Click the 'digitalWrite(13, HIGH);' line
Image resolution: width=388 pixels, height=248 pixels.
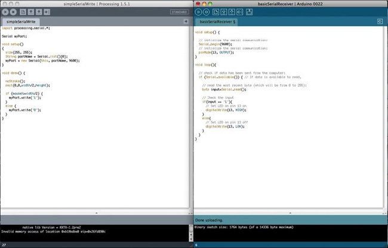(x=226, y=110)
